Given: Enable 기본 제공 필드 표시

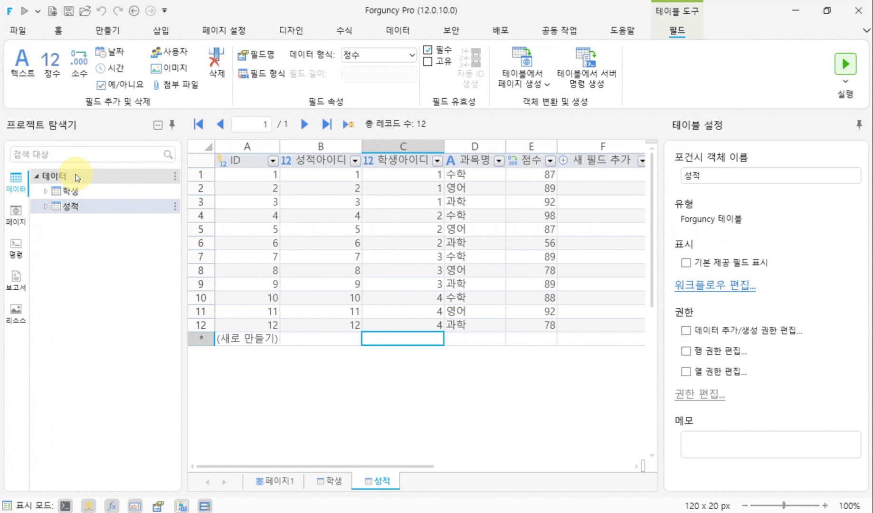Looking at the screenshot, I should 686,263.
